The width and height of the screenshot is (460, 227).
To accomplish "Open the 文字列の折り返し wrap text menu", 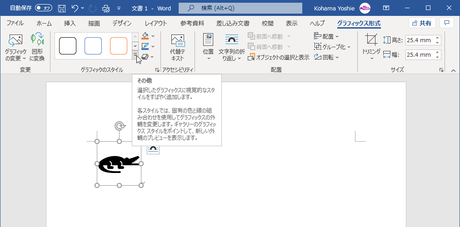I will (x=232, y=47).
